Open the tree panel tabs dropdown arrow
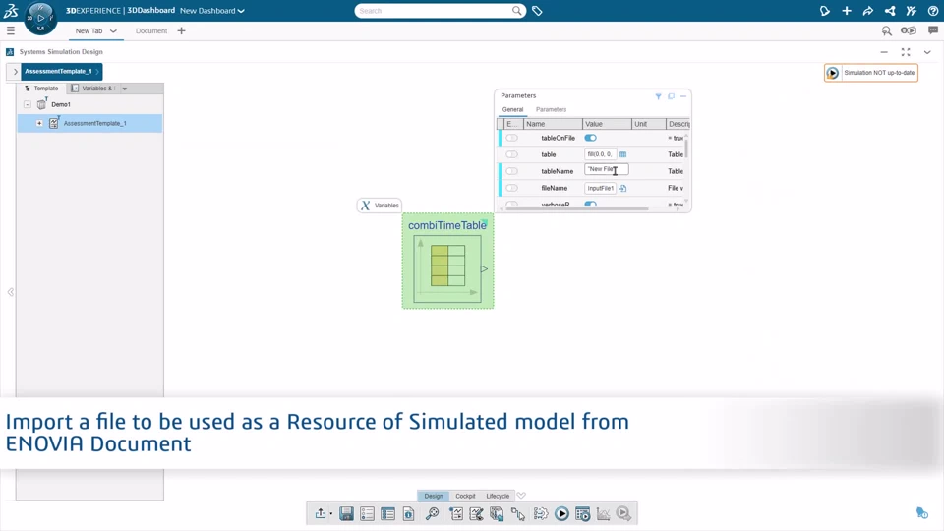944x531 pixels. (x=125, y=88)
